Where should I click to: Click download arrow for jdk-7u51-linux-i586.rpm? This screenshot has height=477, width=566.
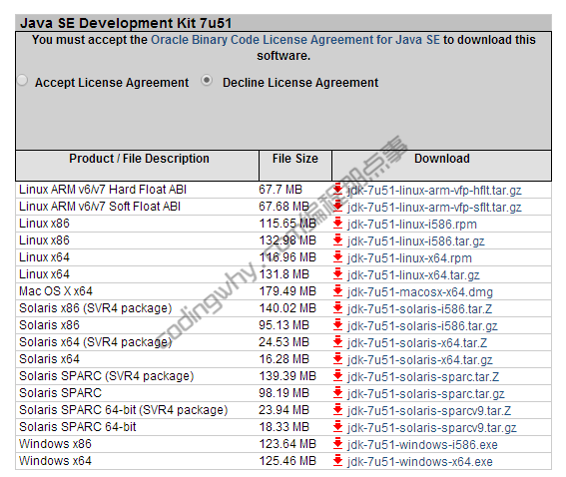point(337,223)
